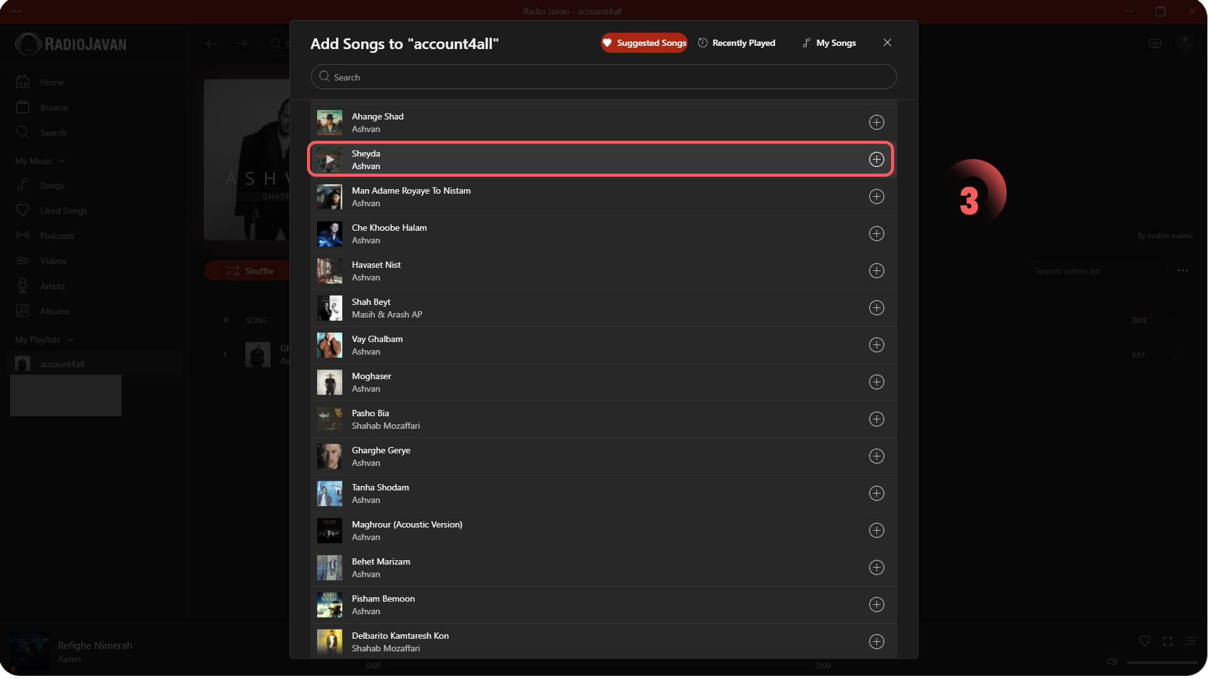The height and width of the screenshot is (679, 1208).
Task: Open the account4all playlist in sidebar
Action: (94, 364)
